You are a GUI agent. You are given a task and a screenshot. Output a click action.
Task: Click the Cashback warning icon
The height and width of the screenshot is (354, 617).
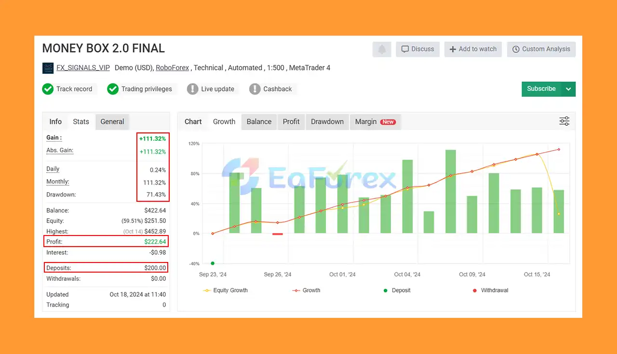point(255,89)
